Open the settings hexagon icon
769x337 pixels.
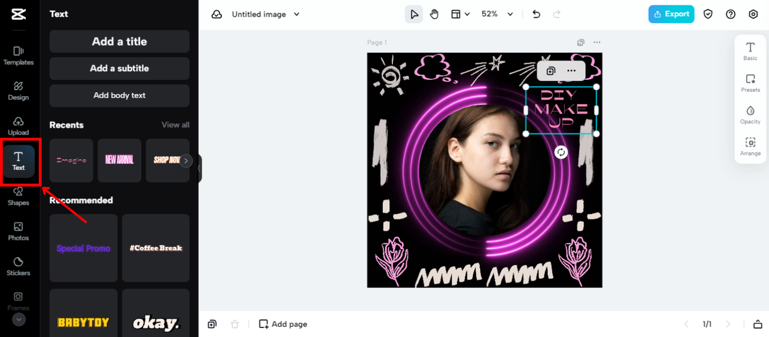click(x=753, y=14)
